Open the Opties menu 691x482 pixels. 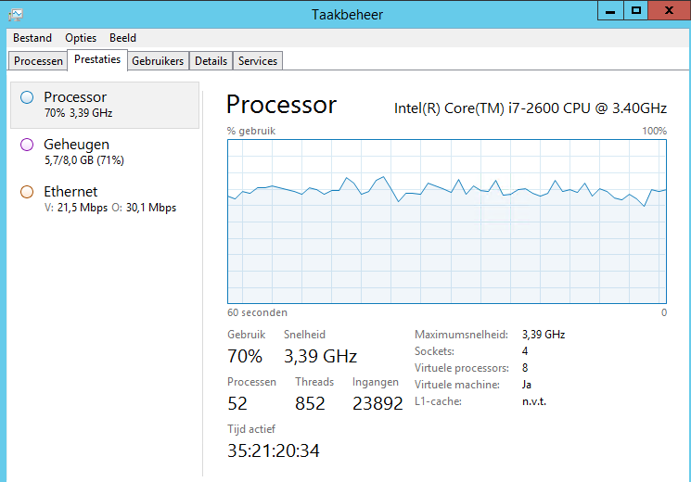pos(81,38)
